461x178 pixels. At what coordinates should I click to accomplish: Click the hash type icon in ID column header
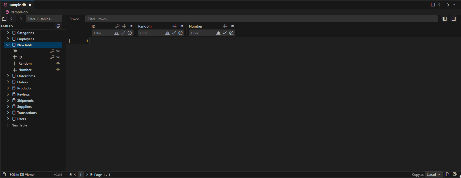point(124,26)
